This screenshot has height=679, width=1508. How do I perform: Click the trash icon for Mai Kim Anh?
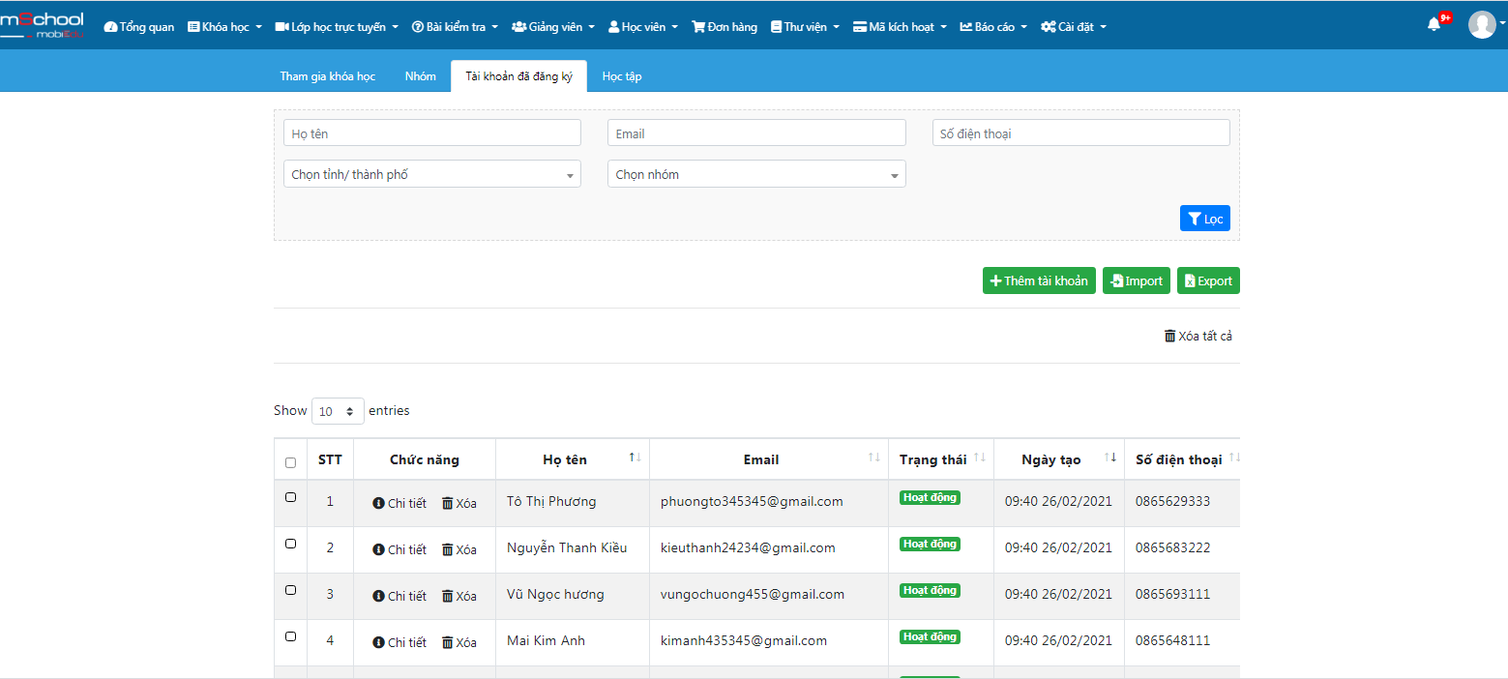pos(447,642)
